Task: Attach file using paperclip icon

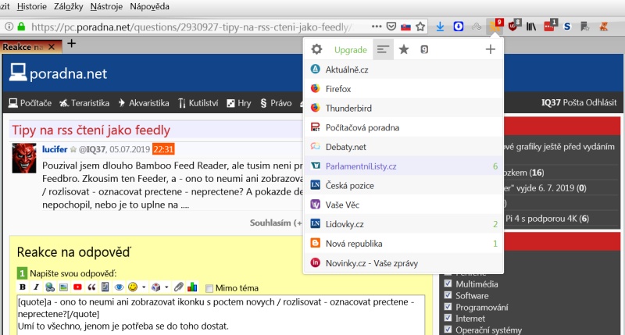Action: (x=179, y=287)
